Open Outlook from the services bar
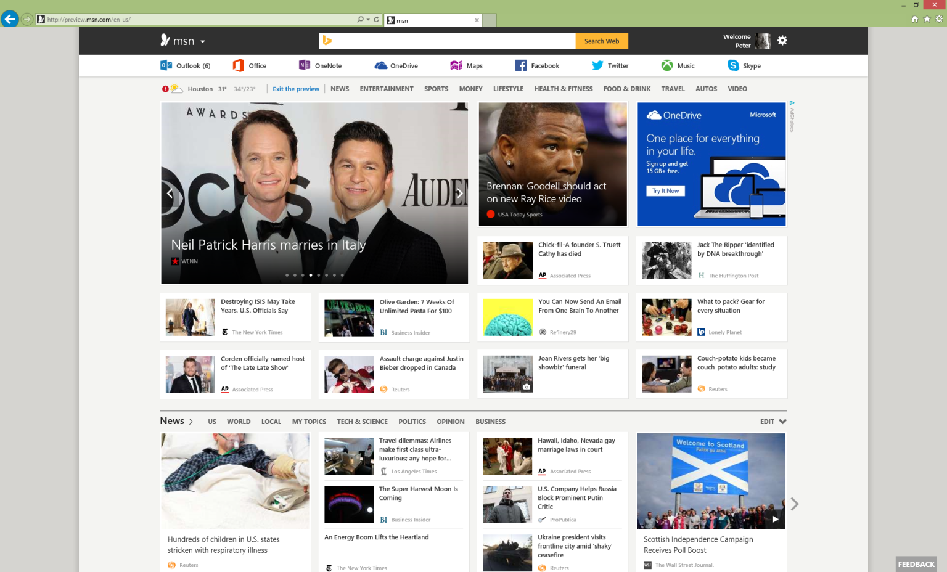The image size is (947, 572). click(x=184, y=65)
